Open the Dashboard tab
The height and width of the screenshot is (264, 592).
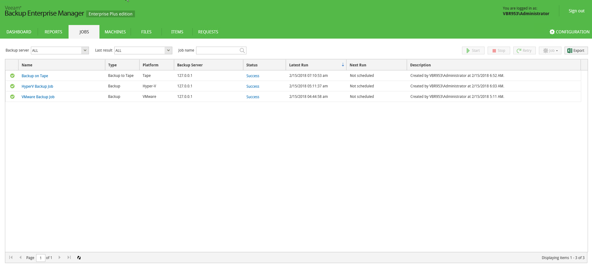(x=19, y=32)
